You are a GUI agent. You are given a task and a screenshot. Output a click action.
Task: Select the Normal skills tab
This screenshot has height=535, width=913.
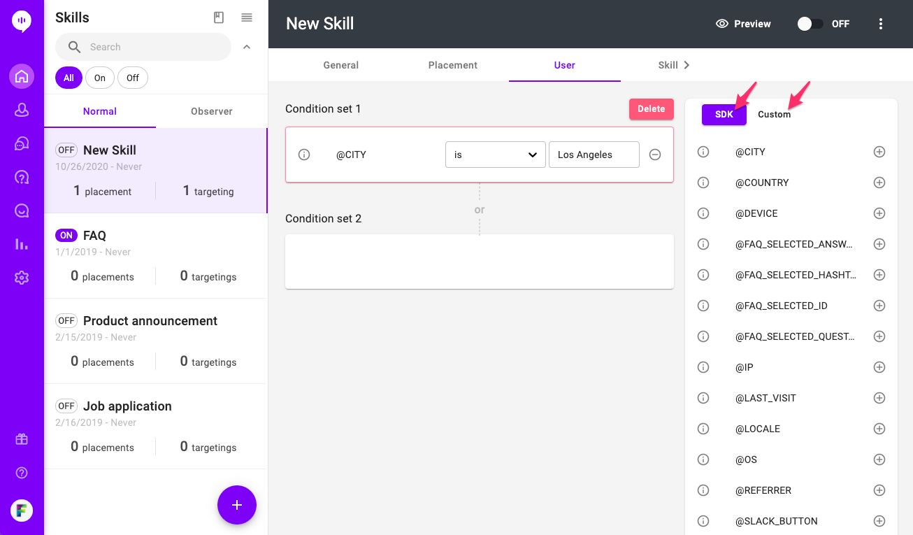(x=100, y=111)
